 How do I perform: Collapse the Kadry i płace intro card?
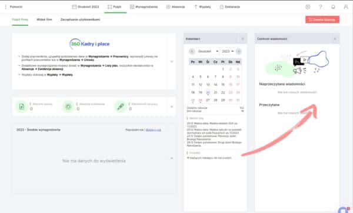[x=172, y=61]
